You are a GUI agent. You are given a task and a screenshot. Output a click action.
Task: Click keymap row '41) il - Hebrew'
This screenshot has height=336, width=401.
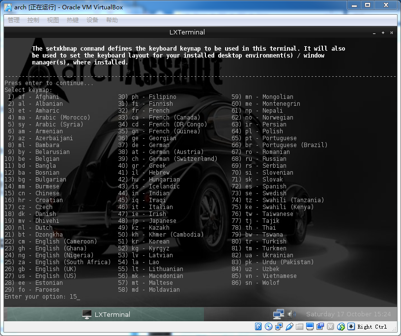143,173
